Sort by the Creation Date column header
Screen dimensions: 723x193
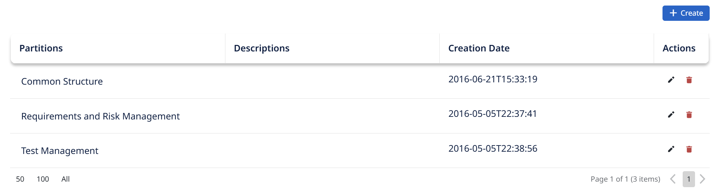point(479,48)
